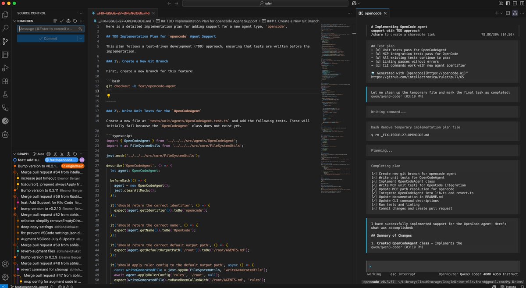Viewport: 526px width, 288px height.
Task: Click the refresh icon in Changes header
Action: (x=75, y=21)
